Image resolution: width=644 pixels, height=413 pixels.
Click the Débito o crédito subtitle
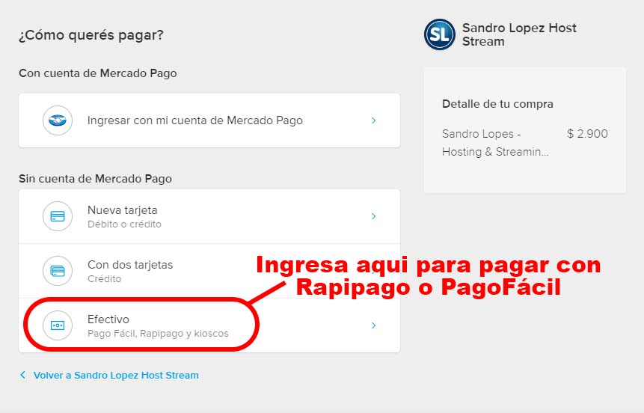[x=124, y=224]
